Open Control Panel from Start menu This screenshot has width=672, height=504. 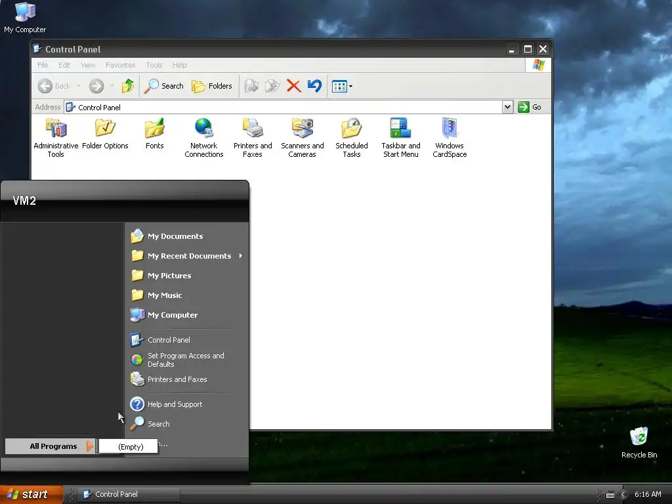pyautogui.click(x=186, y=340)
